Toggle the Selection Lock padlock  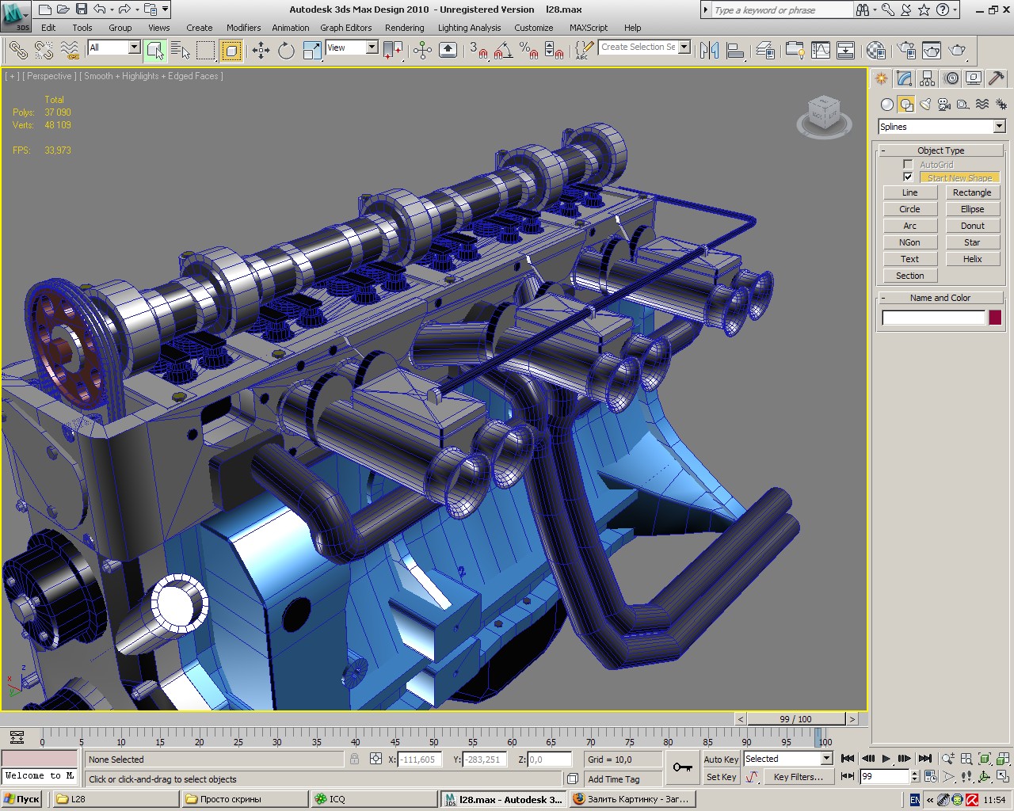(354, 759)
